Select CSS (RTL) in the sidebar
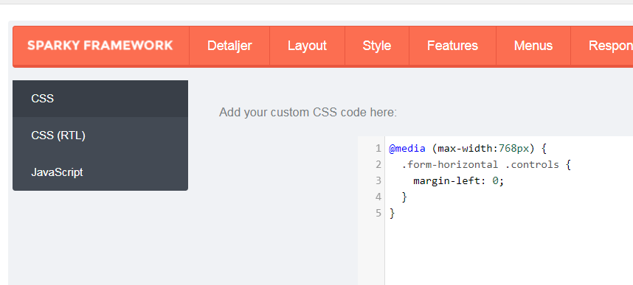The height and width of the screenshot is (285, 633). (x=100, y=136)
